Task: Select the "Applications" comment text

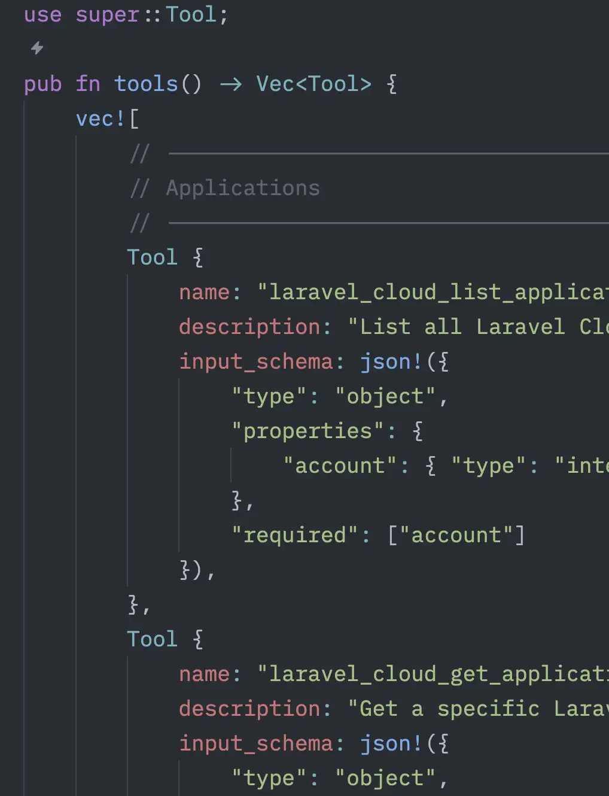Action: [x=243, y=189]
